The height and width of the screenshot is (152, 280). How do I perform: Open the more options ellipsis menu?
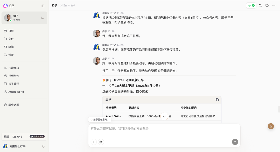tap(274, 5)
